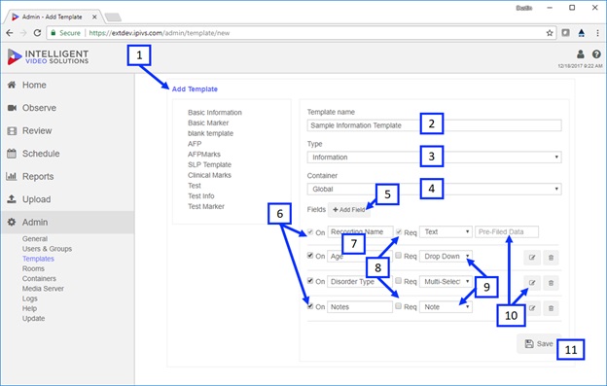Click the browser back arrow
Screen dimensions: 607x386
[x=10, y=33]
